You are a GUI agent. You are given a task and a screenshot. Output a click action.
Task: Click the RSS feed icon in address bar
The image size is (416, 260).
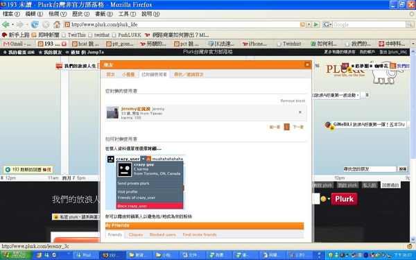[302, 24]
